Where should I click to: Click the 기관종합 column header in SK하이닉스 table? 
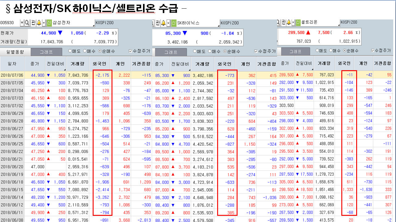coord(266,64)
